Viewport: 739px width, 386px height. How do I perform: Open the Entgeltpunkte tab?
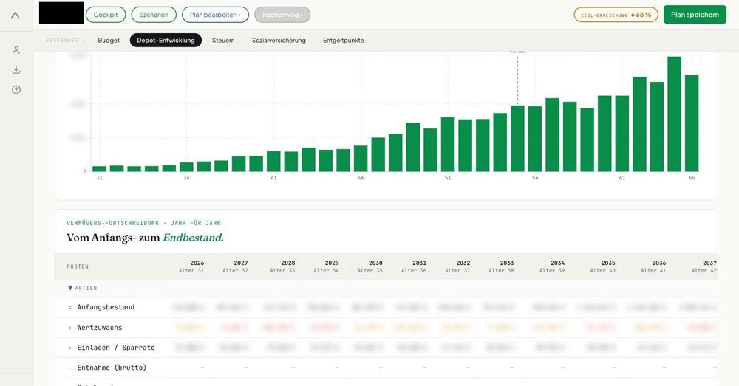tap(343, 41)
